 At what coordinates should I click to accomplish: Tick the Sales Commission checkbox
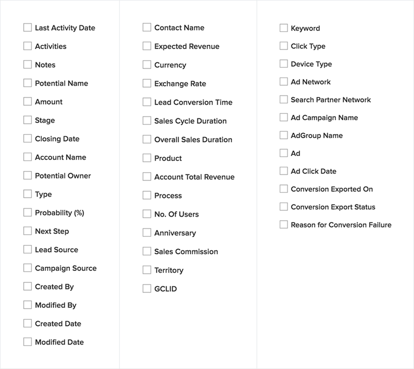click(x=147, y=251)
